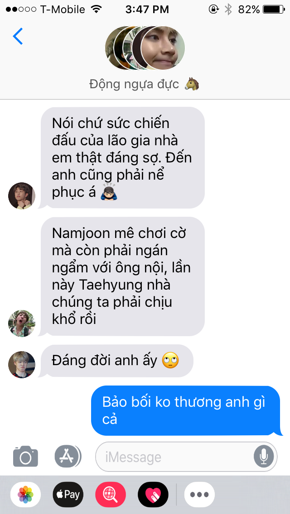The height and width of the screenshot is (514, 290).
Task: Toggle the App Store apps drawer icon
Action: click(68, 456)
